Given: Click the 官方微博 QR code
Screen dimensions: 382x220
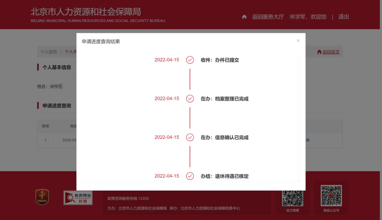Looking at the screenshot, I should 293,195.
